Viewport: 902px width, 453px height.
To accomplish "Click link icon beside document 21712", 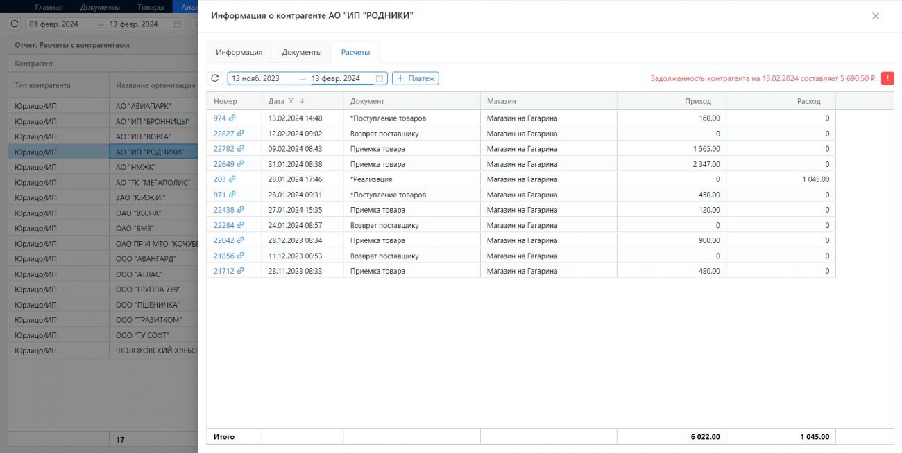I will tap(240, 271).
